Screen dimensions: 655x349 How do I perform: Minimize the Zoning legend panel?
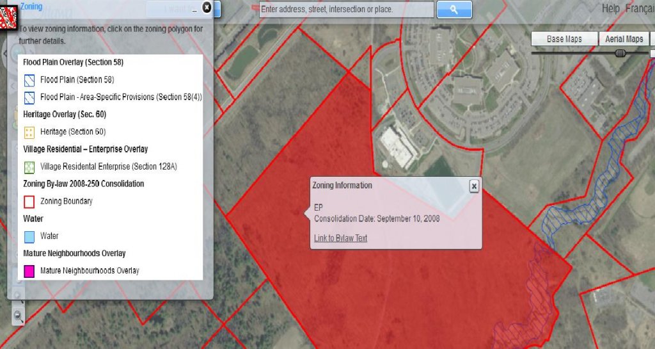pos(194,11)
